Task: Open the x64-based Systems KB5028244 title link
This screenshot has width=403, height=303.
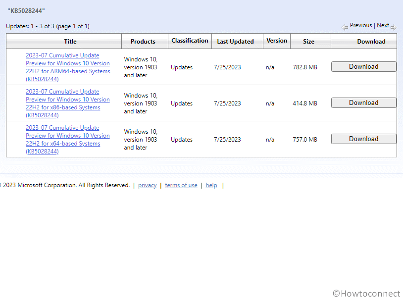Action: 67,140
